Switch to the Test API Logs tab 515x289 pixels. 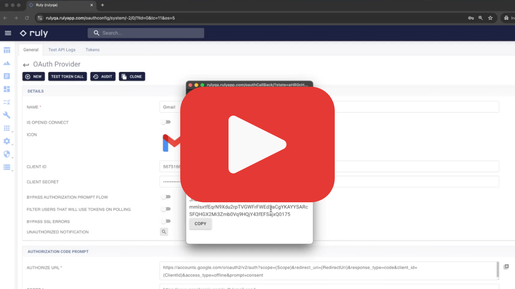coord(62,50)
